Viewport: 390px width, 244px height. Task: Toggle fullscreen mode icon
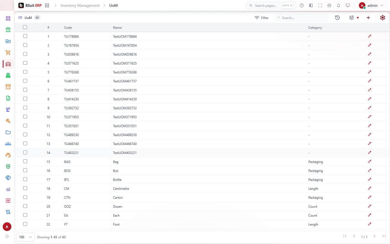pyautogui.click(x=320, y=5)
